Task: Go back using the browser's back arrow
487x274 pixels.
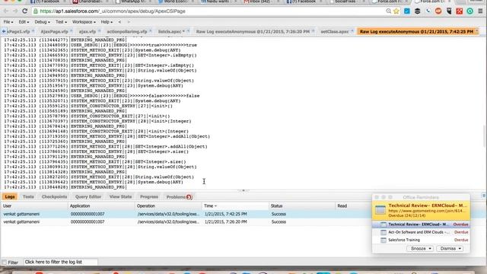Action: [x=6, y=11]
